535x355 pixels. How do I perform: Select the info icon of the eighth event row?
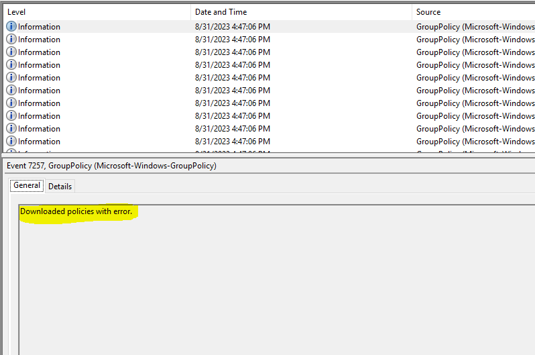click(x=11, y=116)
